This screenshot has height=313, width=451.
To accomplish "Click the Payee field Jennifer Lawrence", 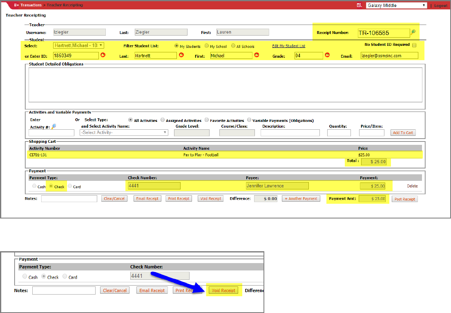I will point(277,186).
